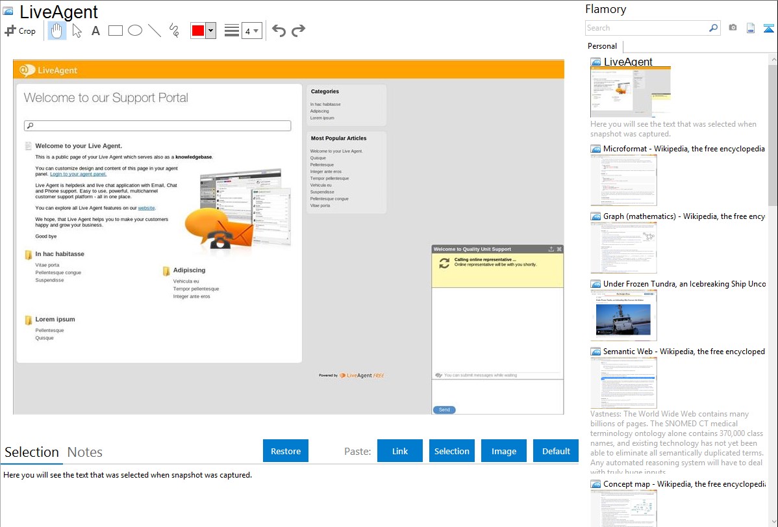Pick the text annotation tool
The width and height of the screenshot is (778, 527).
point(95,31)
